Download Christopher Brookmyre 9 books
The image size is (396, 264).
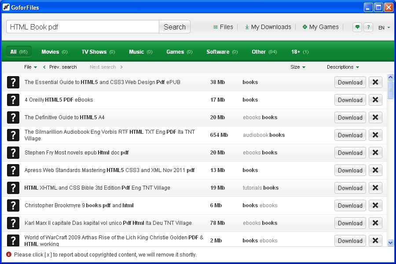point(350,205)
